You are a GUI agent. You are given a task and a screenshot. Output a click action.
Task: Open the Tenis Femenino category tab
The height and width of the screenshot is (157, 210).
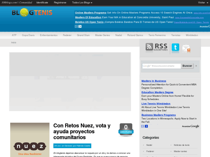pyautogui.click(x=157, y=35)
